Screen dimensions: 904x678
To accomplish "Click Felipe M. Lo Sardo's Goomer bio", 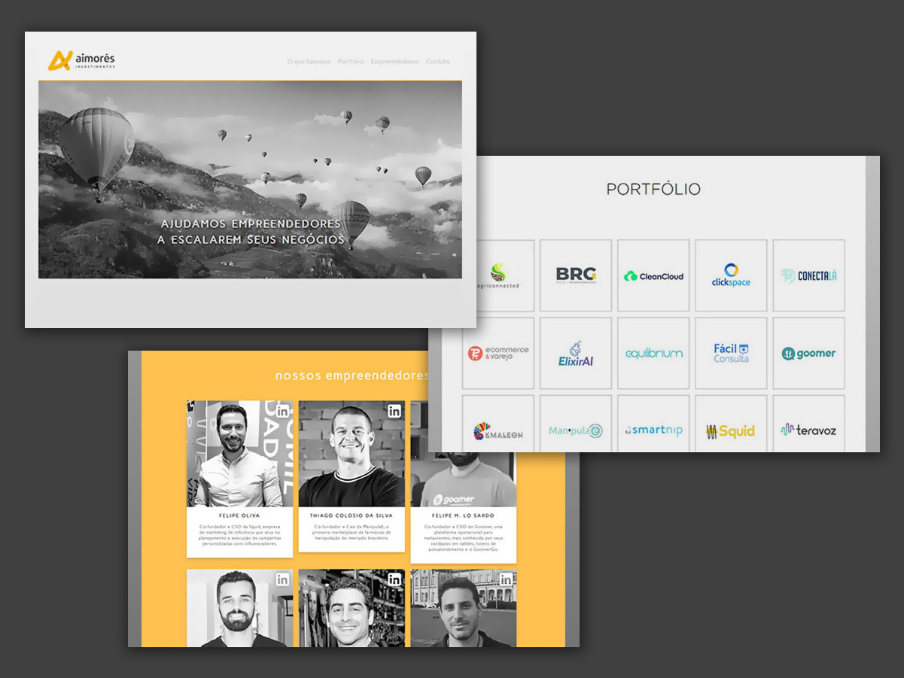I will tap(463, 538).
